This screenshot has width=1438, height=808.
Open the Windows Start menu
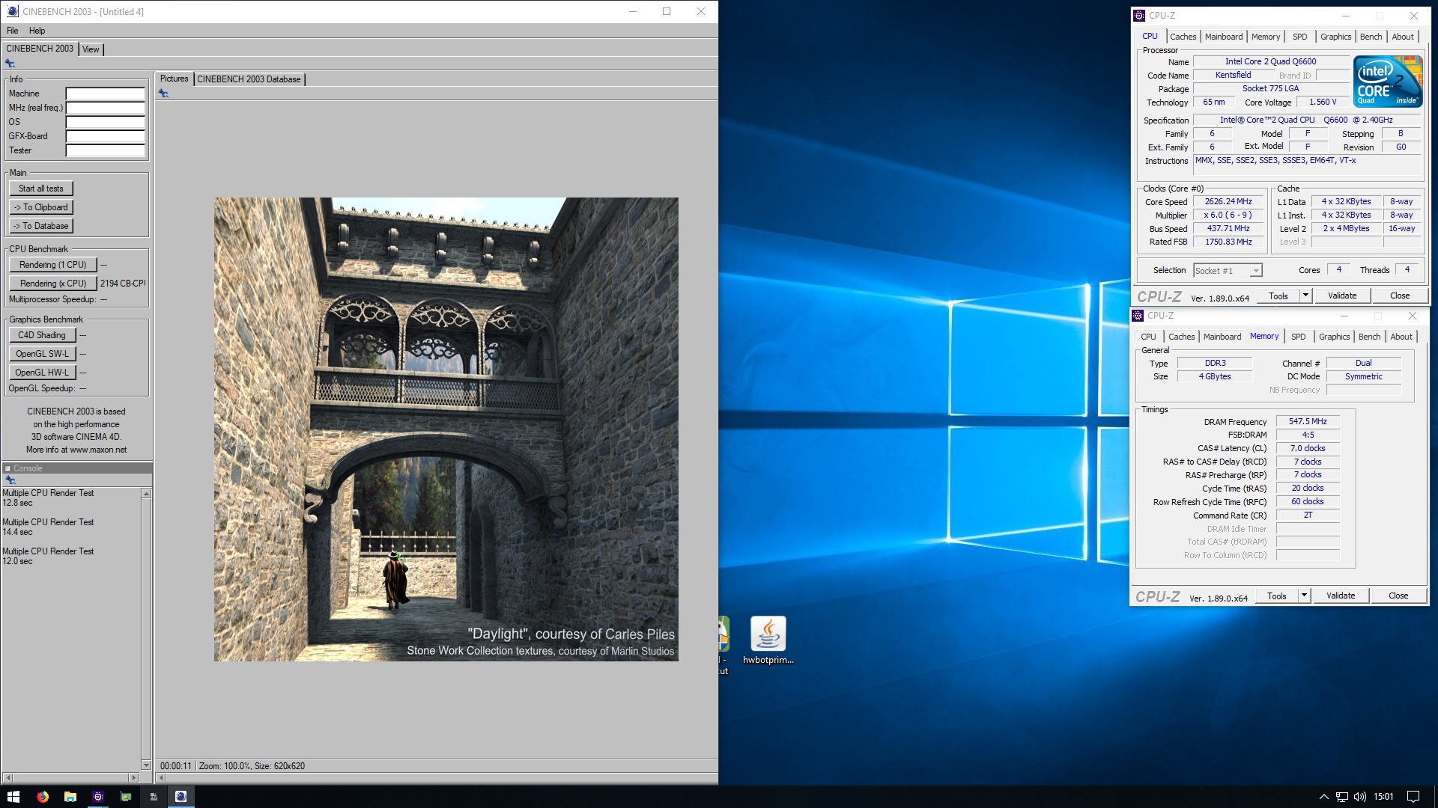tap(13, 797)
